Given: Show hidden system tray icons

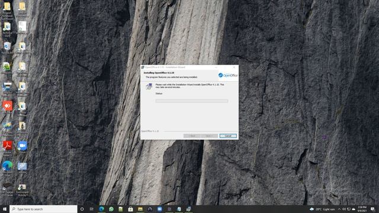Looking at the screenshot, I should (x=339, y=209).
